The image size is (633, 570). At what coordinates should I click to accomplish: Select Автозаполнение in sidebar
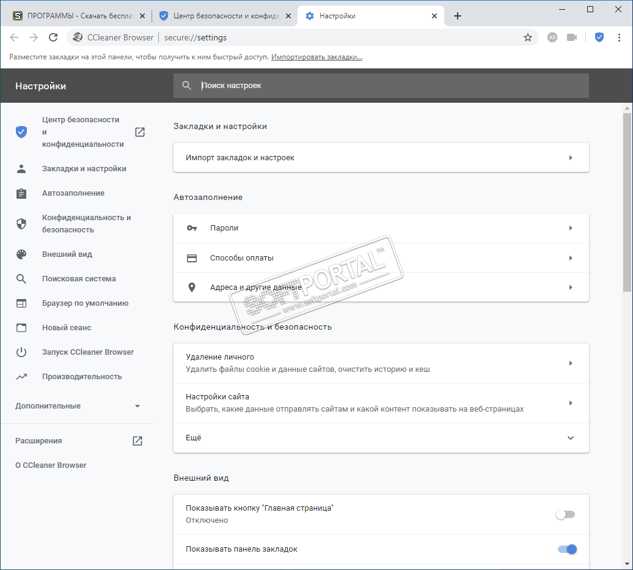coord(73,193)
